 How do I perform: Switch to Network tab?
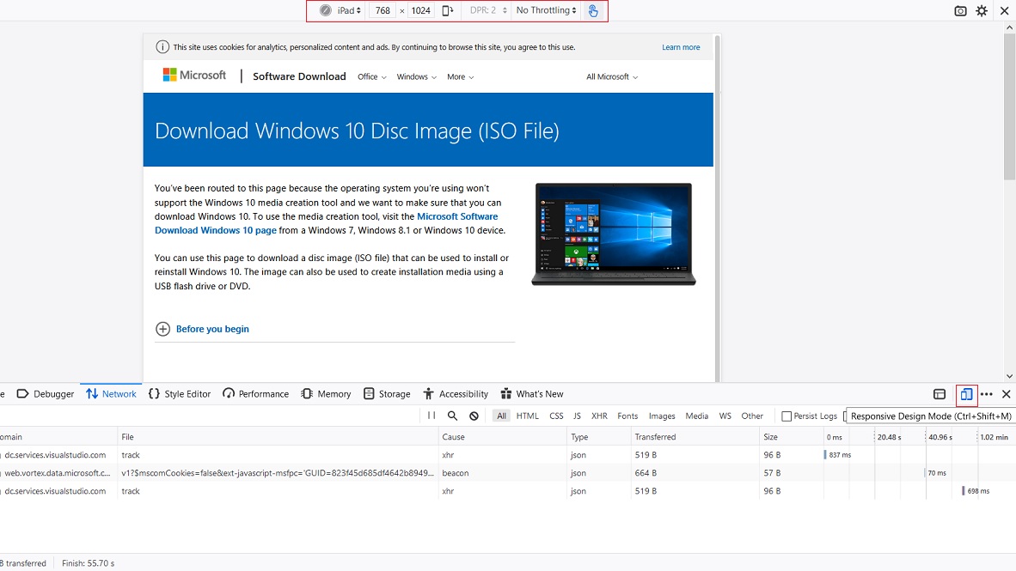point(111,393)
